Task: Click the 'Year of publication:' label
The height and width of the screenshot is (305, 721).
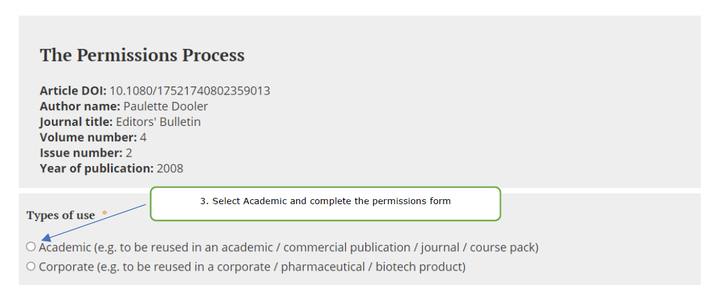Action: pos(97,168)
